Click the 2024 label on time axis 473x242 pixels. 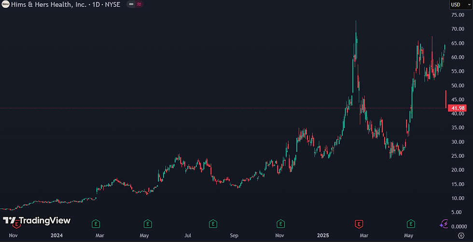[x=57, y=235]
